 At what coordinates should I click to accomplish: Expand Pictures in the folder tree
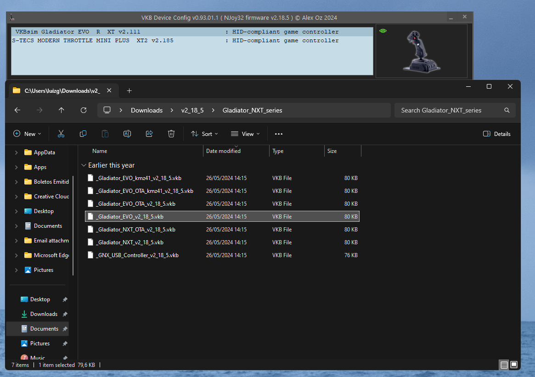(x=17, y=270)
